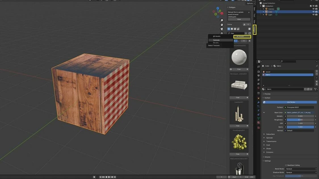Open the Particles properties tab icon
The width and height of the screenshot is (319, 179).
259,106
